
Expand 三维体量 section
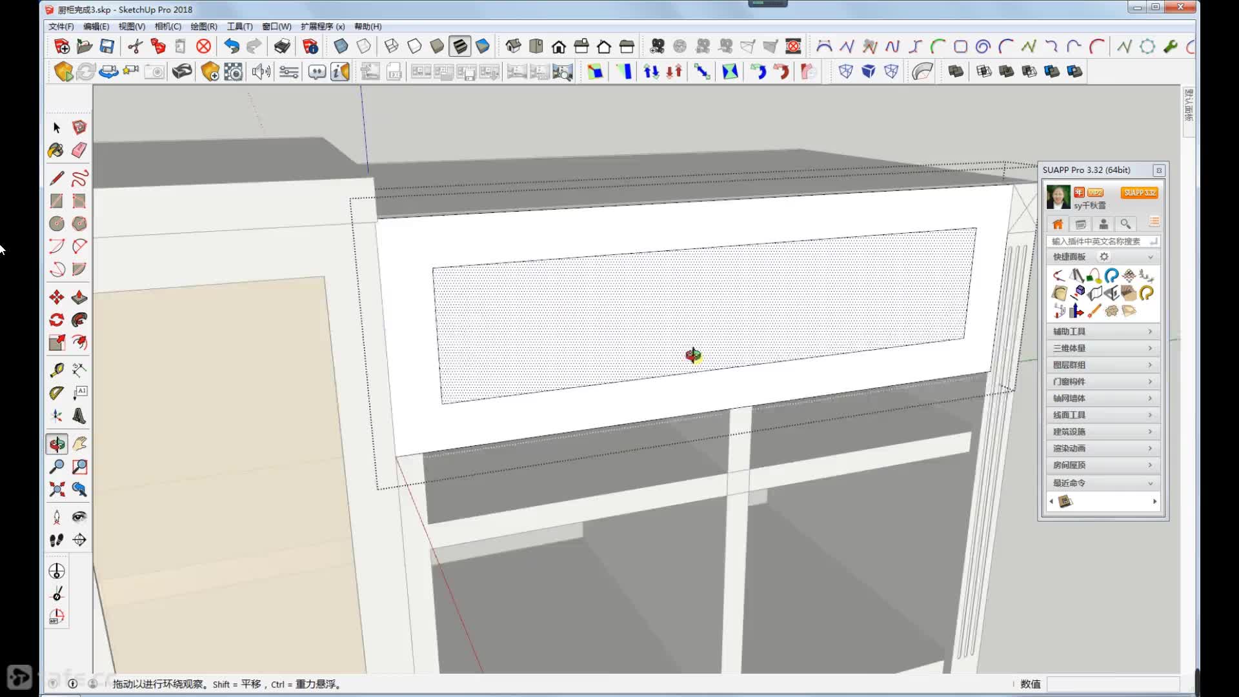click(x=1103, y=348)
